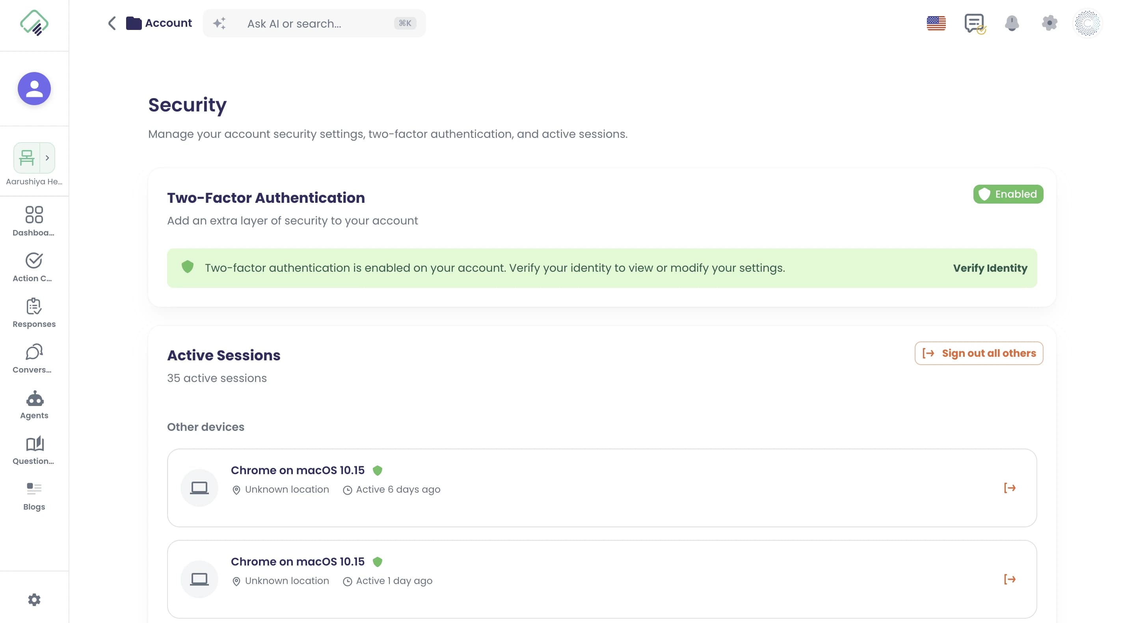The height and width of the screenshot is (623, 1135).
Task: Open the top-right account avatar
Action: (1087, 23)
